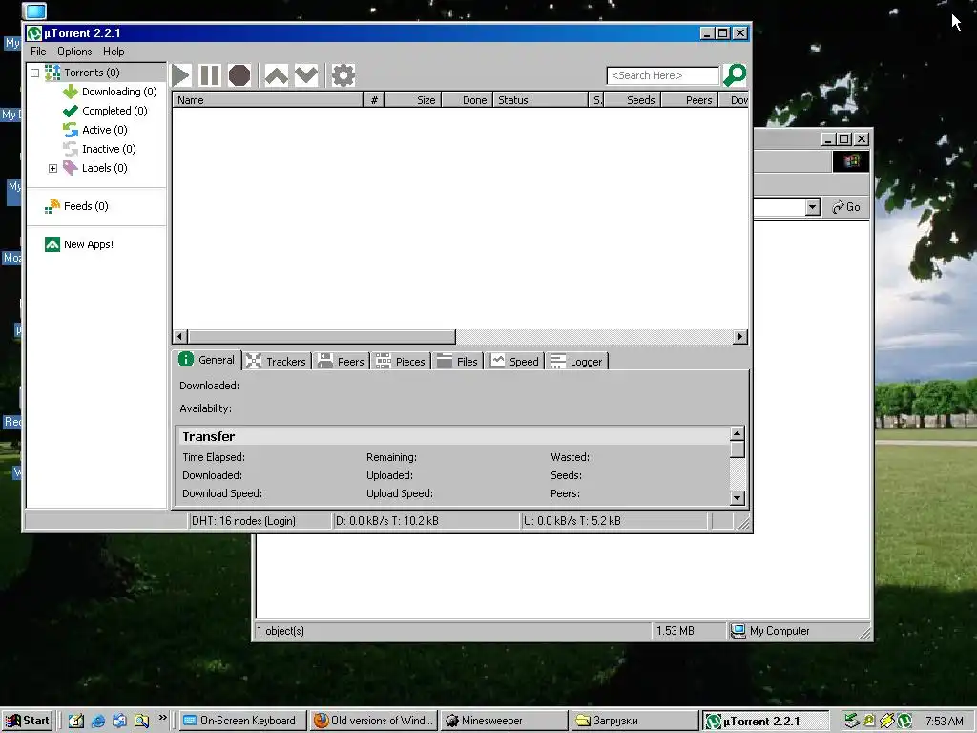
Task: Click the upload speed status bar entry
Action: (614, 521)
